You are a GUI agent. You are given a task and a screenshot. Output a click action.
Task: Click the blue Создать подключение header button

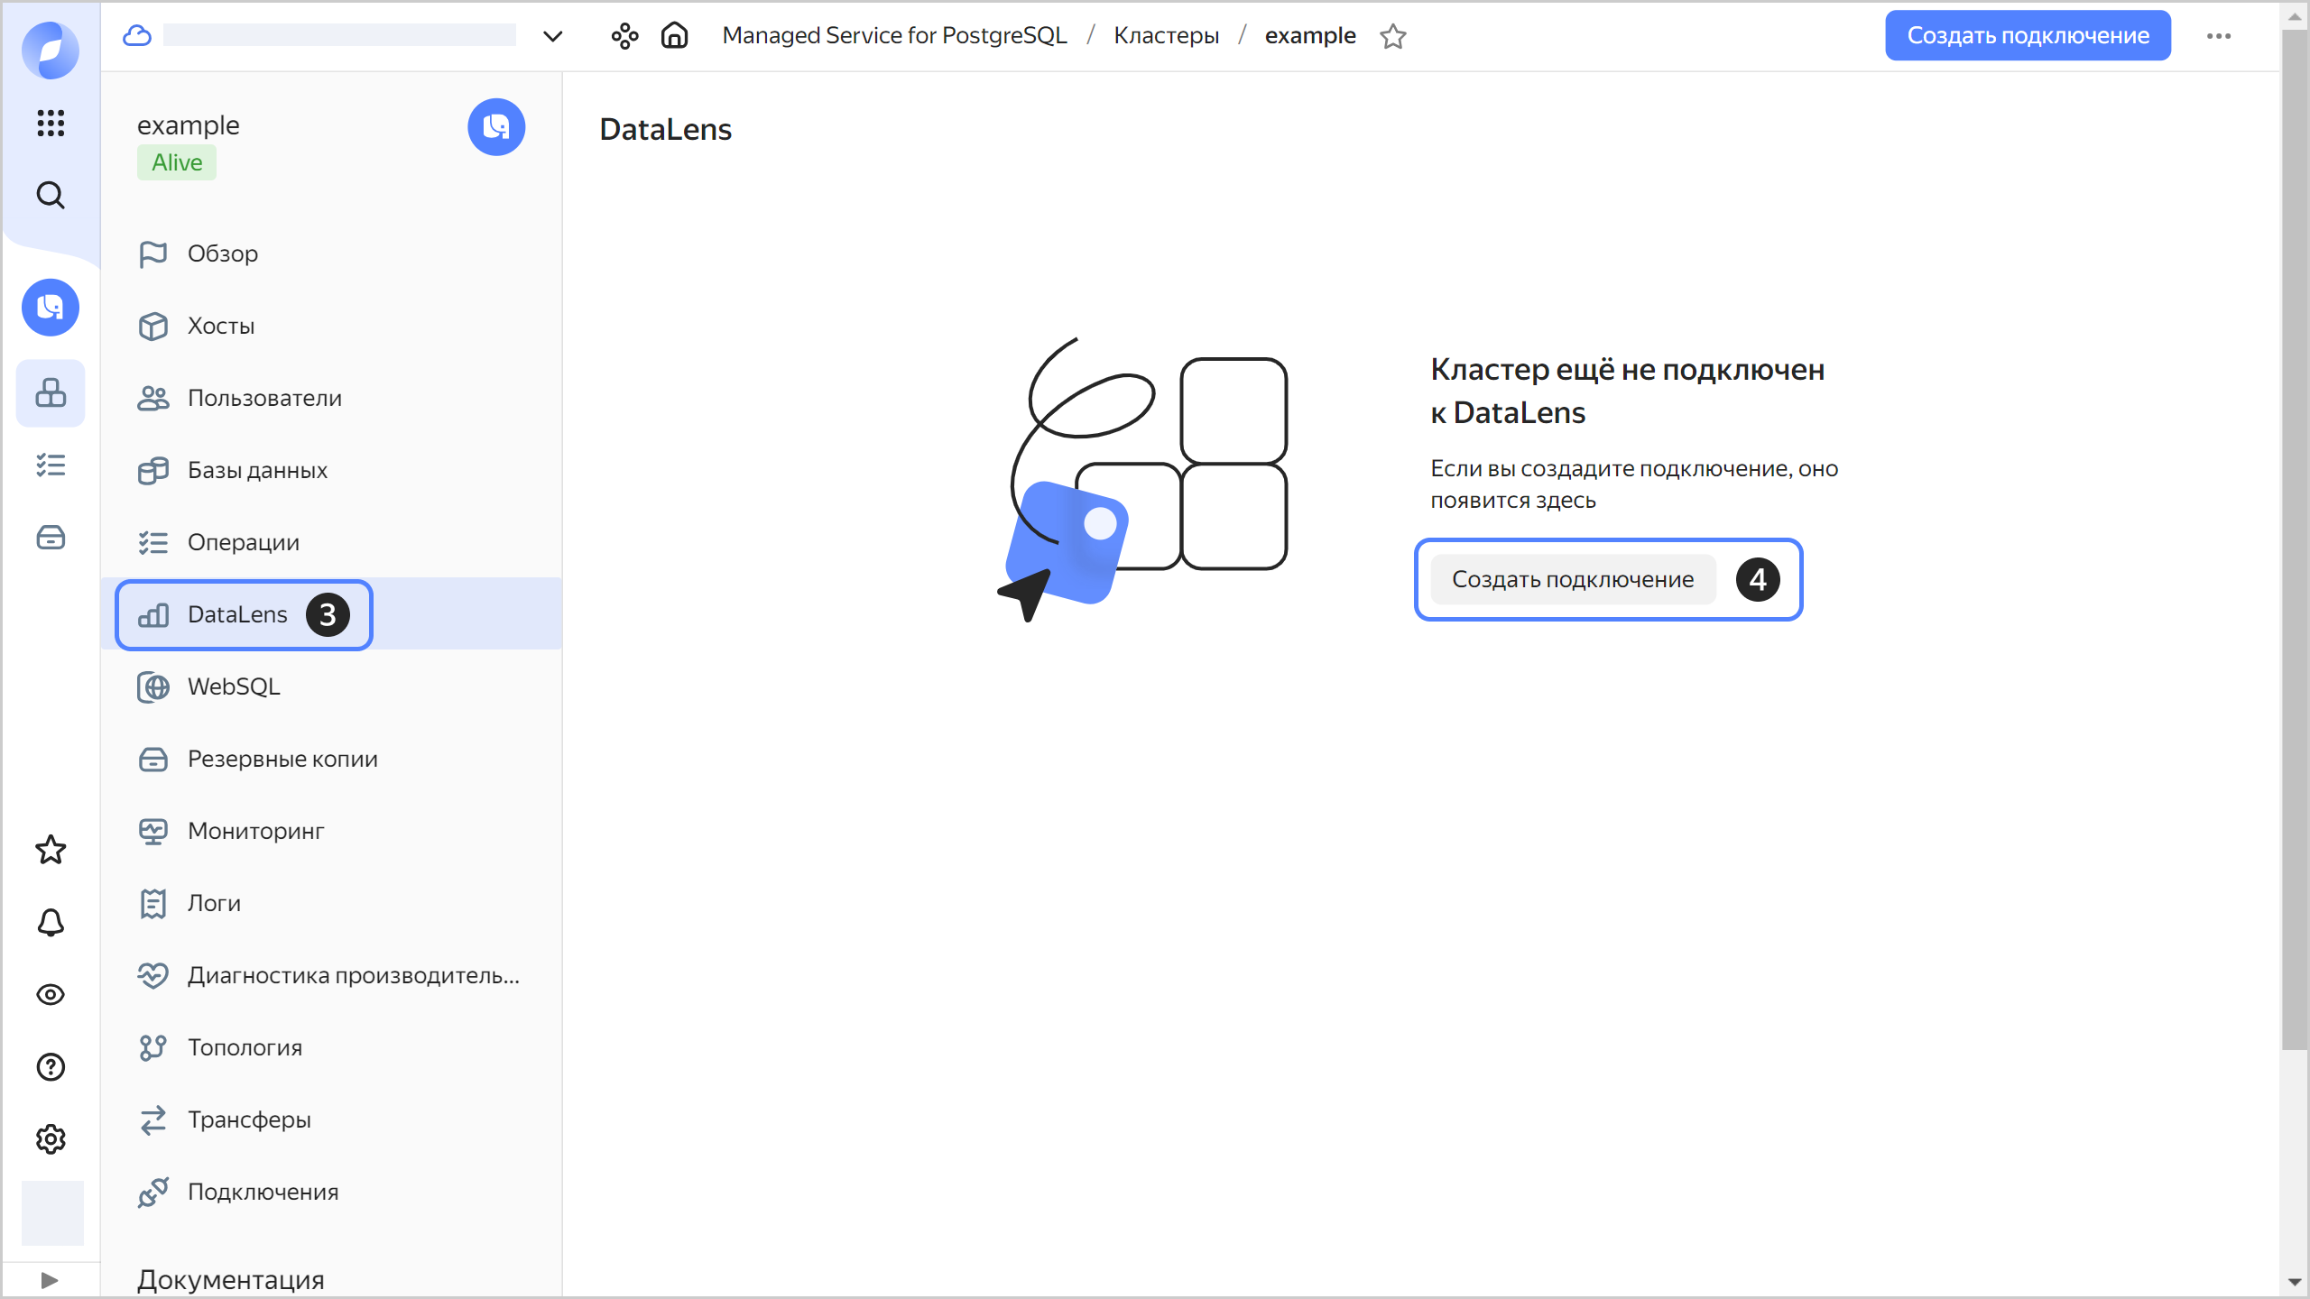pyautogui.click(x=2028, y=36)
